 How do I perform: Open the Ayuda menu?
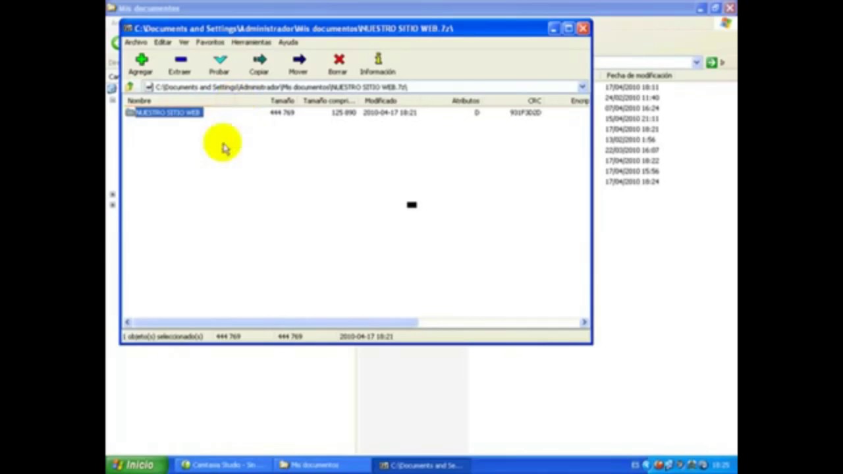click(x=288, y=42)
